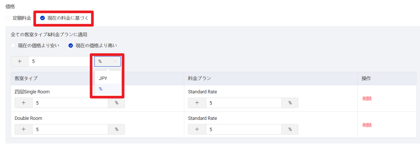Select the 現在の料金に基づく radio option
The image size is (420, 149).
pyautogui.click(x=42, y=18)
